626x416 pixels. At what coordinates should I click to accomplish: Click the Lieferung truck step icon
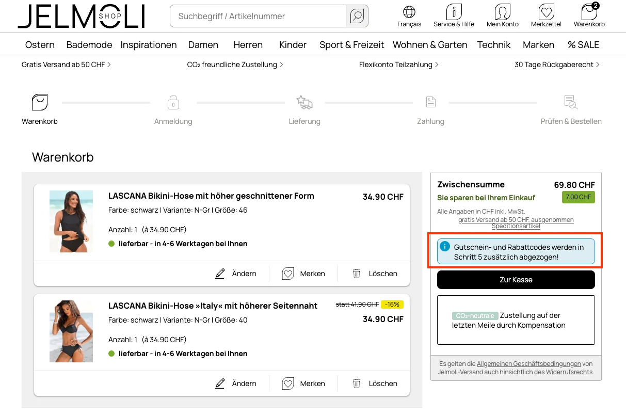304,102
